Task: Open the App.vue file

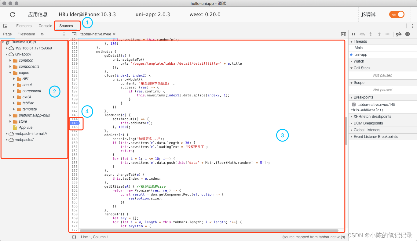Action: click(25, 128)
